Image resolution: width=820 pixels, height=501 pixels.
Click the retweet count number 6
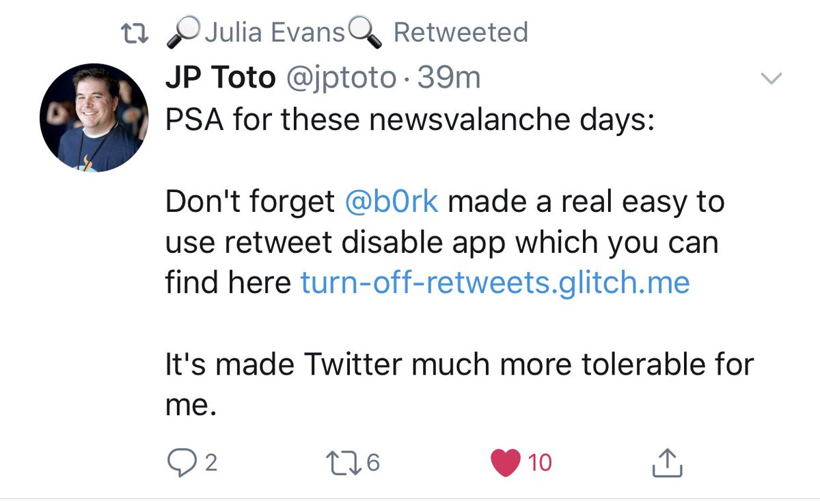373,463
